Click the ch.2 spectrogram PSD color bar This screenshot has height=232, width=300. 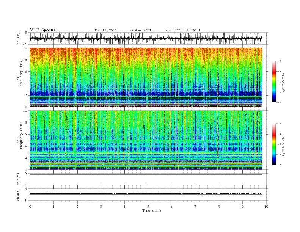[274, 144]
